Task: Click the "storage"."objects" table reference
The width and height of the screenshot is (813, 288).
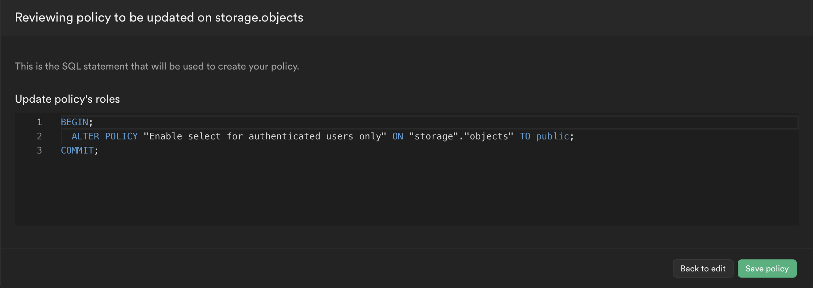Action: pyautogui.click(x=461, y=136)
